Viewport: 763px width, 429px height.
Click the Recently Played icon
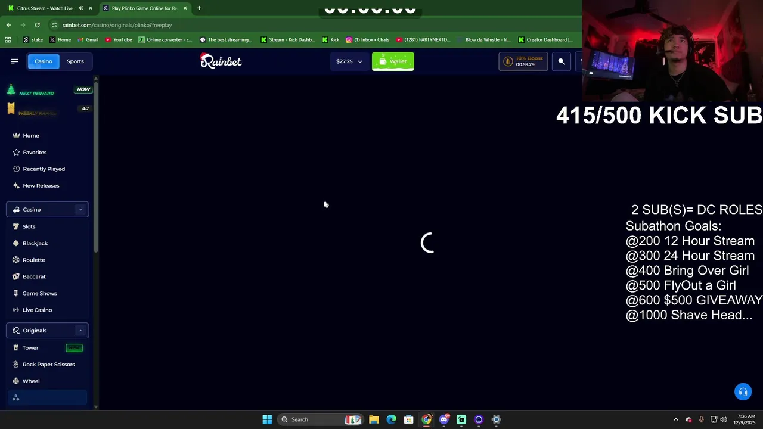point(16,169)
